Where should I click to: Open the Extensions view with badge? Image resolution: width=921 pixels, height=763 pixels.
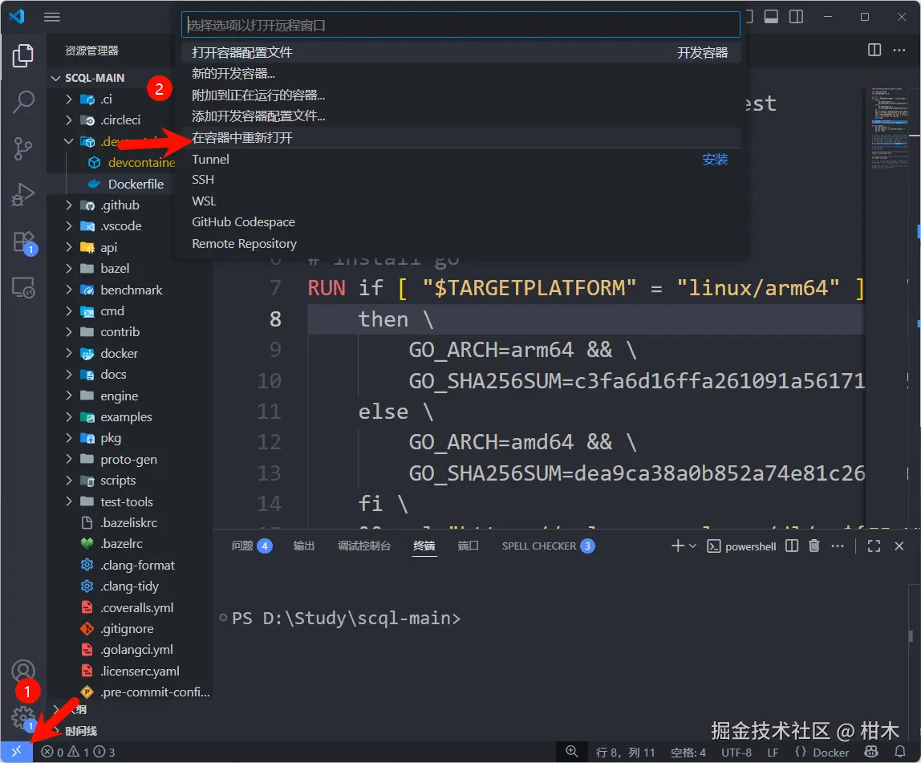[x=24, y=242]
